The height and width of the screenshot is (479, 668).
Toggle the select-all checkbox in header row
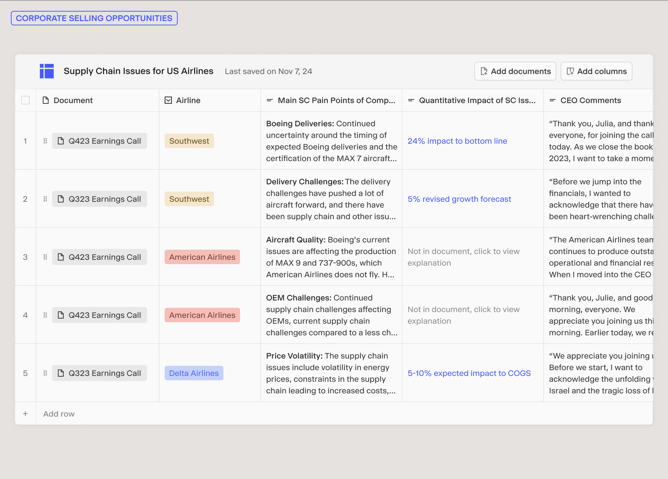(25, 100)
